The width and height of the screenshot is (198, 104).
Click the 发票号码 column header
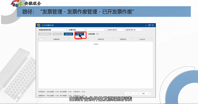[123, 39]
